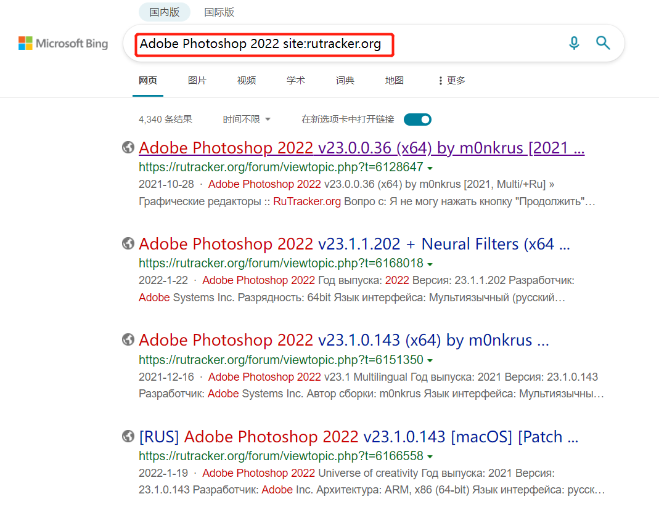Image resolution: width=659 pixels, height=507 pixels.
Task: Click the 4,340 条结果 result count
Action: click(x=166, y=120)
